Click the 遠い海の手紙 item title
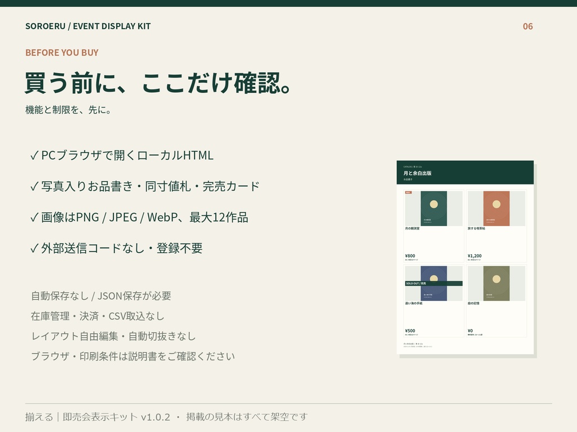 point(414,303)
